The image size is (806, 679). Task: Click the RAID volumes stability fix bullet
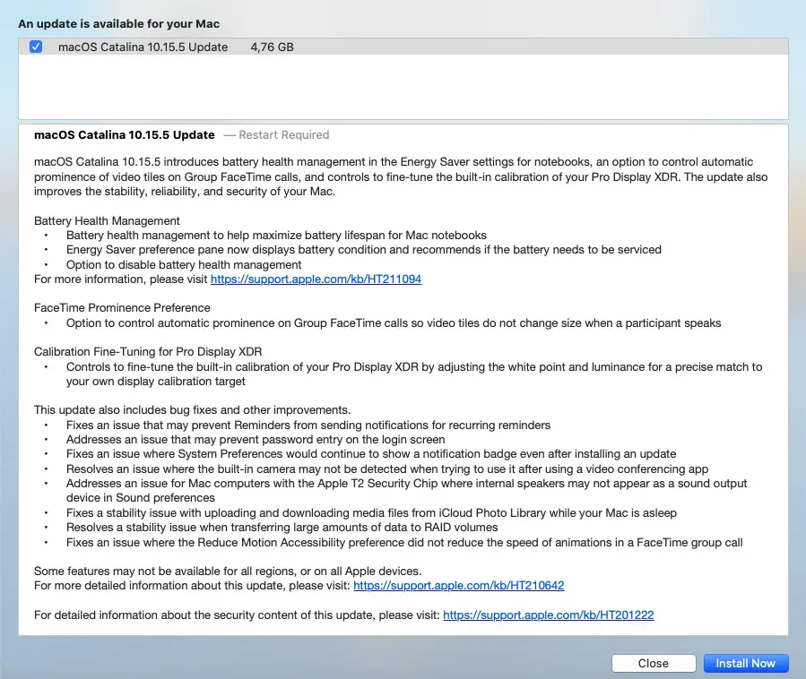click(x=282, y=528)
